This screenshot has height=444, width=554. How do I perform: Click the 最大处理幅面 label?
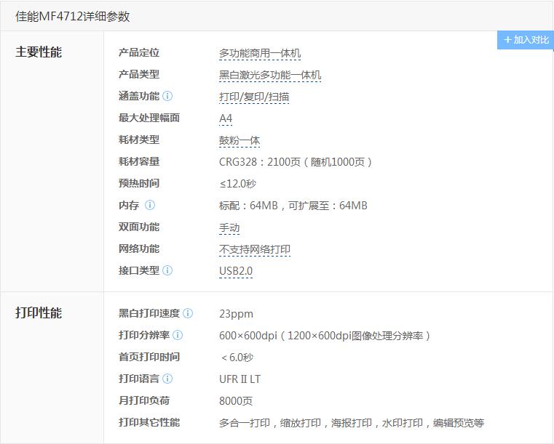tap(149, 118)
